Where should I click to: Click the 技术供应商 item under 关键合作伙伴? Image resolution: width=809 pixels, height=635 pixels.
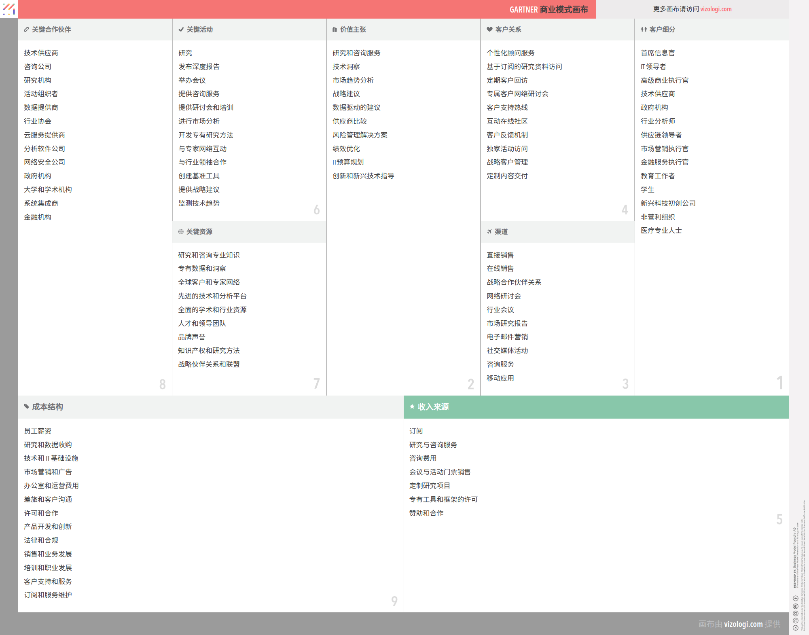pos(41,53)
